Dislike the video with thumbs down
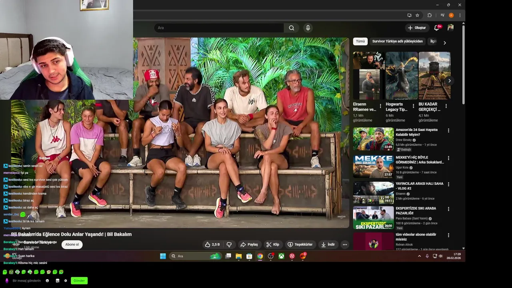This screenshot has height=288, width=512. click(229, 244)
